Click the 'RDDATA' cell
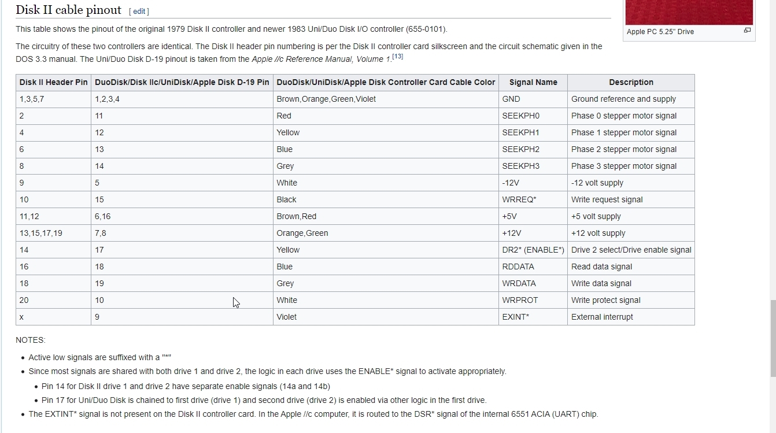Image resolution: width=776 pixels, height=433 pixels. pos(533,267)
